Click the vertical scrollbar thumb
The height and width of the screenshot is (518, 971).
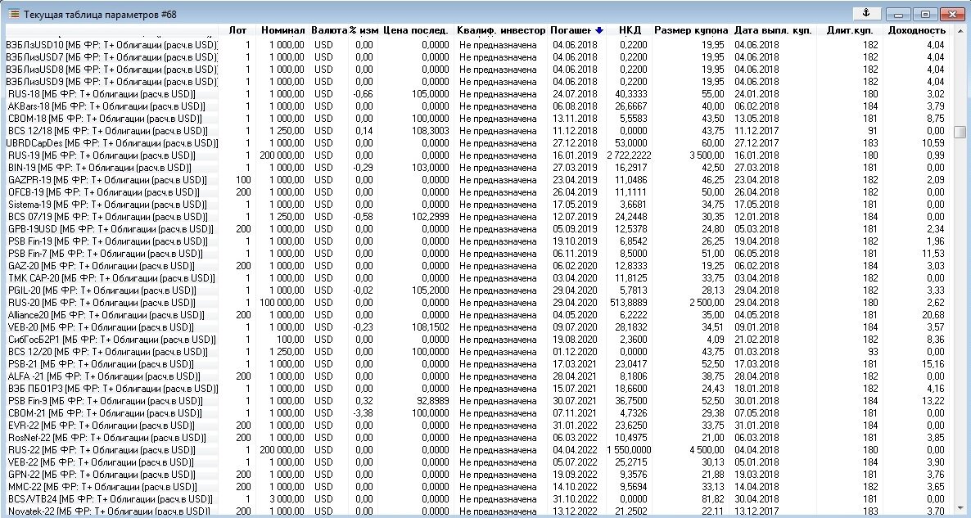click(x=960, y=133)
